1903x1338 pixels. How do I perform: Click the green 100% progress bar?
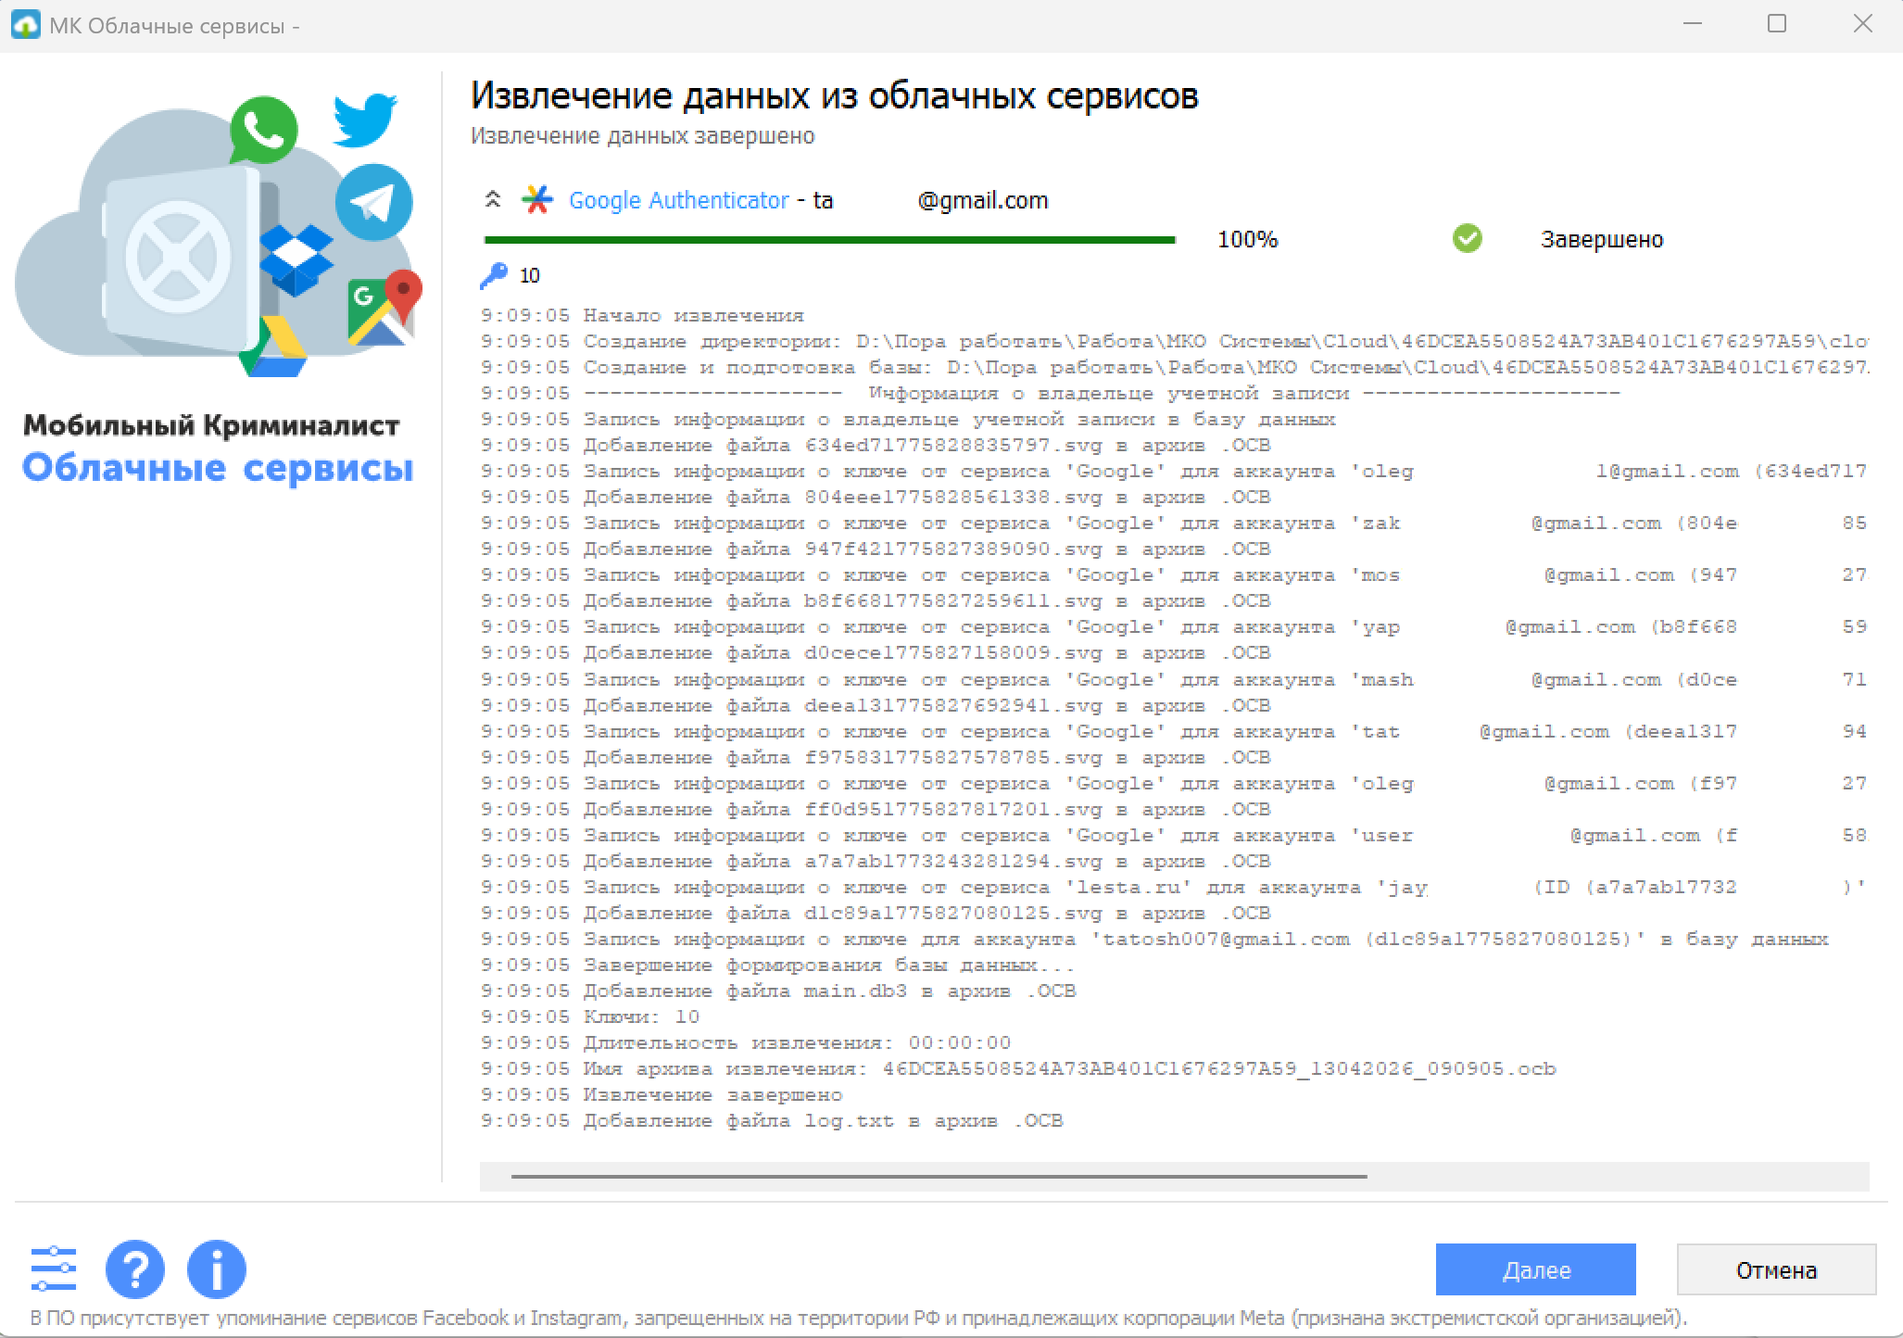tap(829, 240)
